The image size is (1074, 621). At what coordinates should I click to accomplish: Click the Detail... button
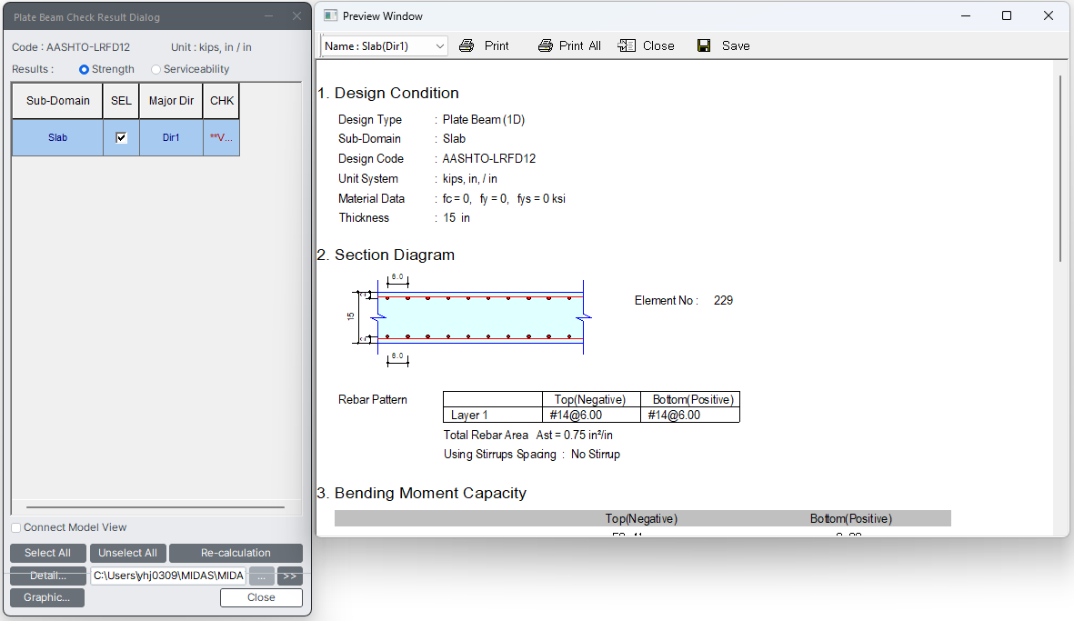(48, 576)
